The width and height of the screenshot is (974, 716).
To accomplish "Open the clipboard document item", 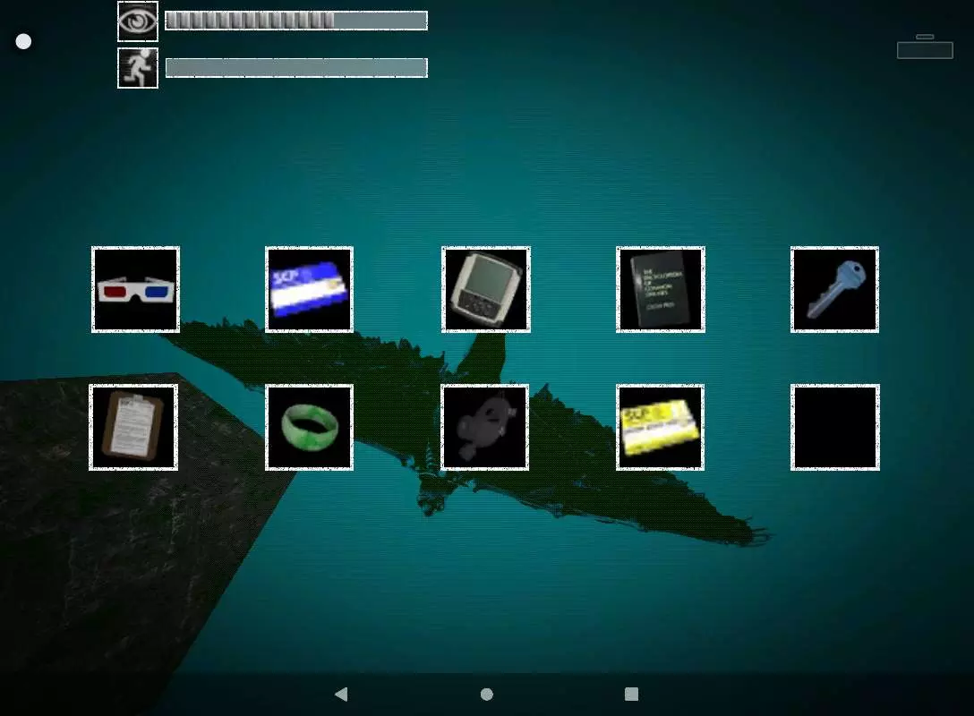I will (x=133, y=427).
